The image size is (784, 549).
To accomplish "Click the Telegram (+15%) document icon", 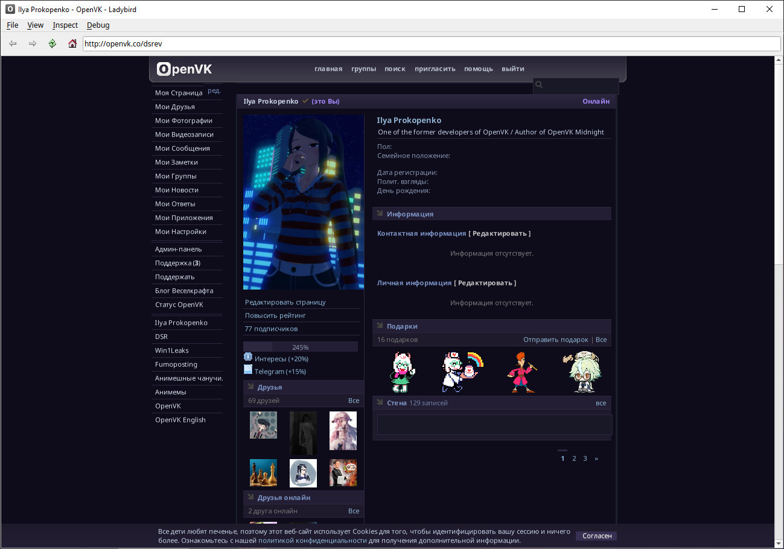I will coord(248,370).
